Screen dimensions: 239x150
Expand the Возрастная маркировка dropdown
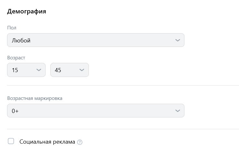tap(96, 111)
